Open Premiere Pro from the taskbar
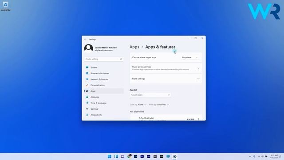 (x=142, y=156)
